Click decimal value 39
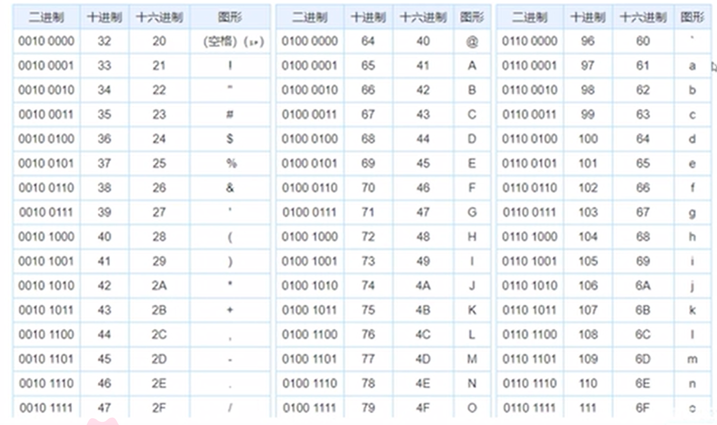717x425 pixels. [x=104, y=212]
